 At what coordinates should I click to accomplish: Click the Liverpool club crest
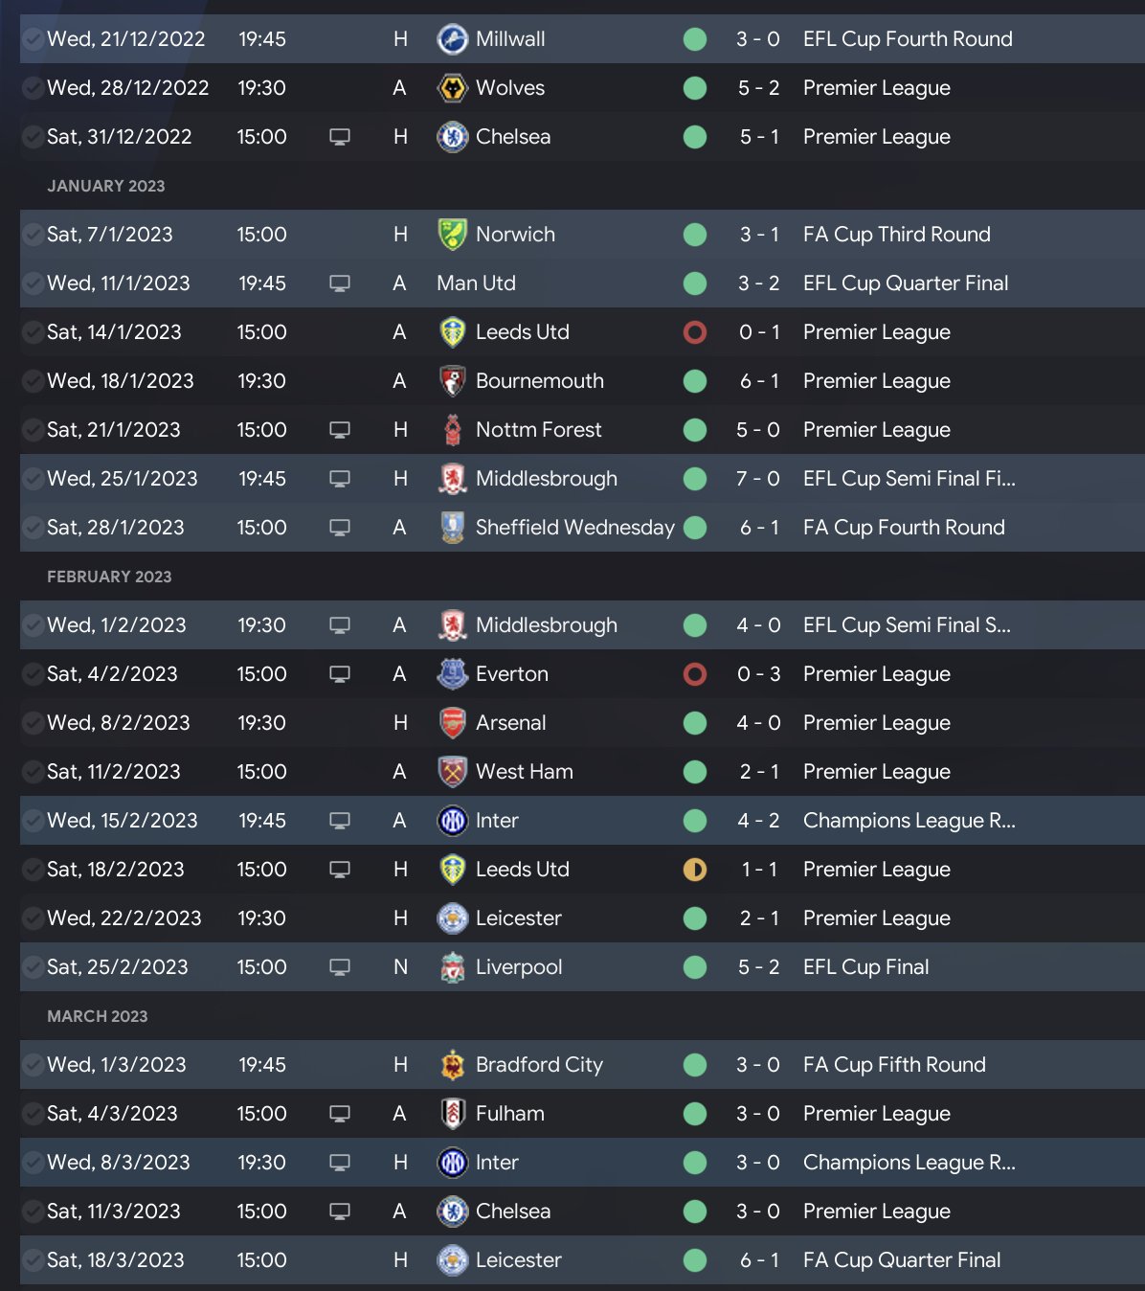[x=452, y=967]
